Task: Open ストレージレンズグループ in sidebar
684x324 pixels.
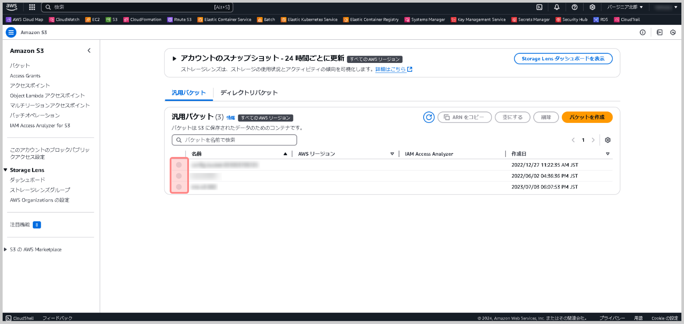Action: coord(40,190)
